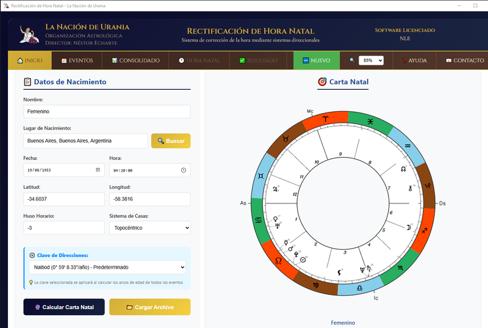This screenshot has width=488, height=328.
Task: Switch to the Eventos tab
Action: (x=77, y=60)
